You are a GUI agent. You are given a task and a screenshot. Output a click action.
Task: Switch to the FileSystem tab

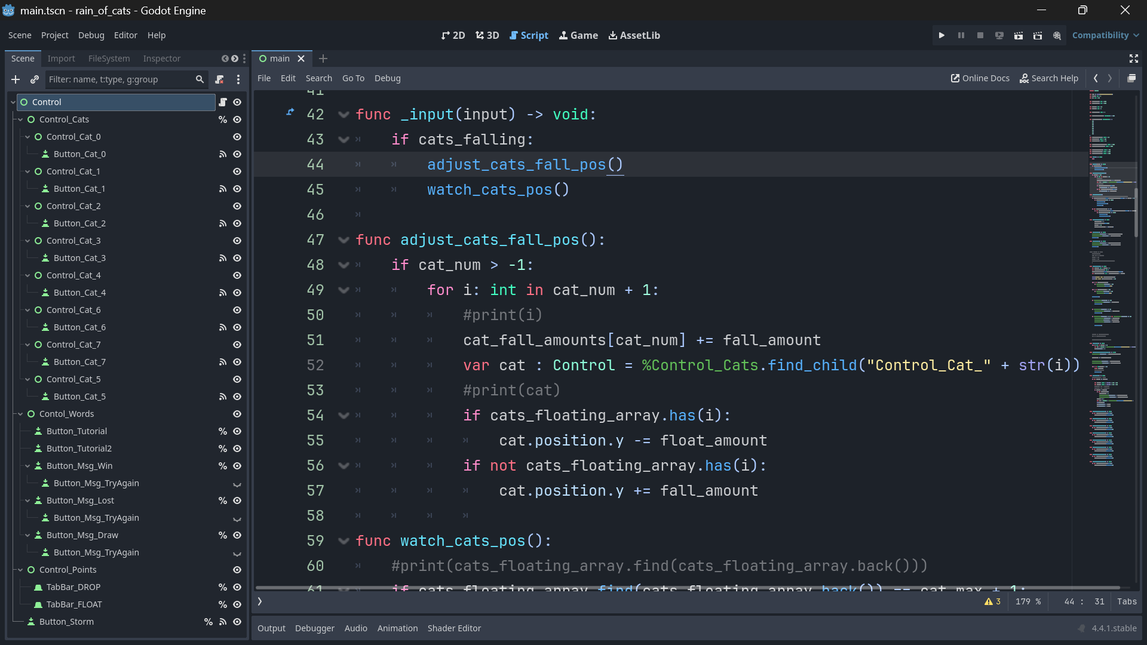[109, 59]
